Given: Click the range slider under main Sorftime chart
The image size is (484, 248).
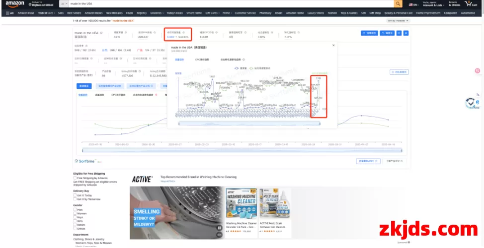Looking at the screenshot, I should coord(242,150).
